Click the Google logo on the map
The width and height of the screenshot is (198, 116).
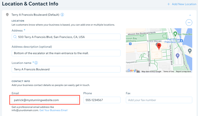coord(132,70)
